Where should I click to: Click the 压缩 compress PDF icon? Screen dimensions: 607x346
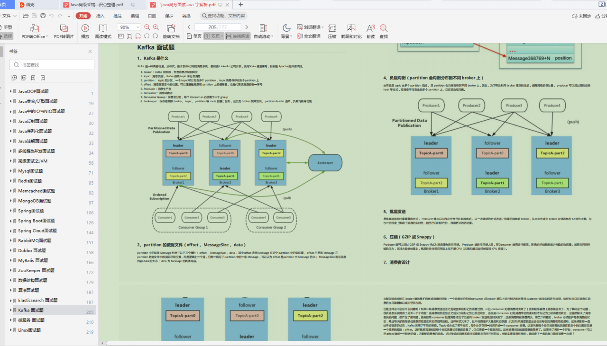tap(332, 31)
